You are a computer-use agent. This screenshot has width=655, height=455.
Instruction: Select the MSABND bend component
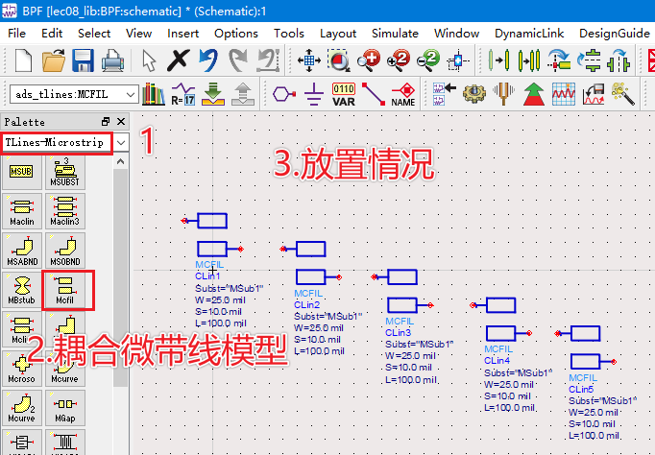click(x=22, y=251)
